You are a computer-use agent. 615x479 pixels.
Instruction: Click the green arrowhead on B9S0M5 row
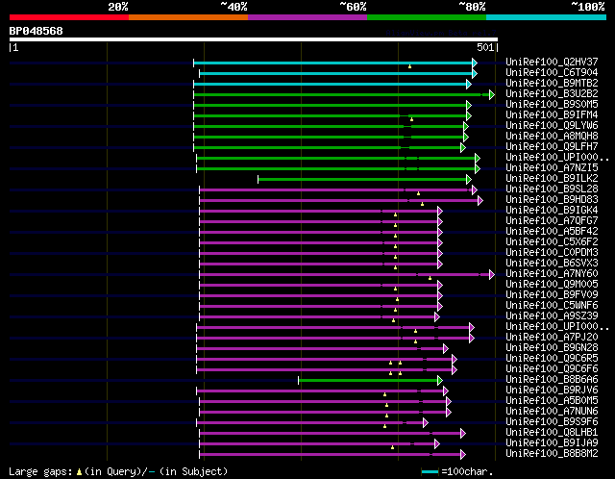[469, 105]
